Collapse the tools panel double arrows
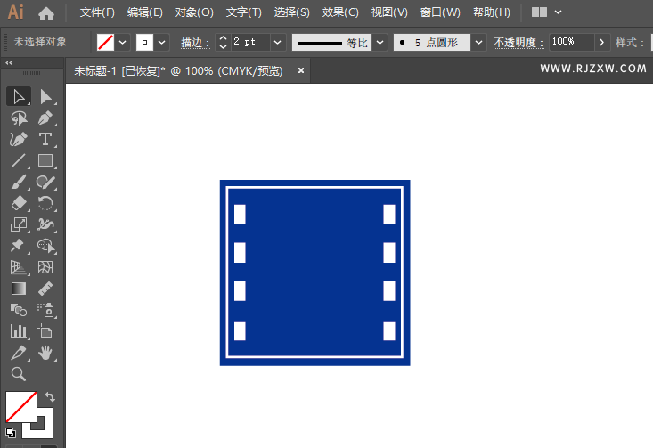Image resolution: width=653 pixels, height=448 pixels. (x=9, y=63)
